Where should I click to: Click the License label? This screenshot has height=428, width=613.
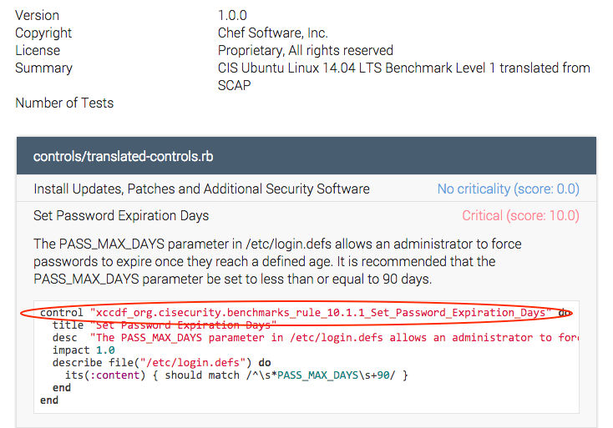tap(38, 50)
